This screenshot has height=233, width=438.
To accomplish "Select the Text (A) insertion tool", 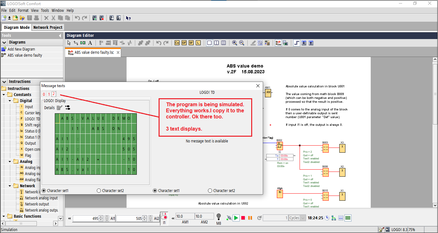I will 90,43.
